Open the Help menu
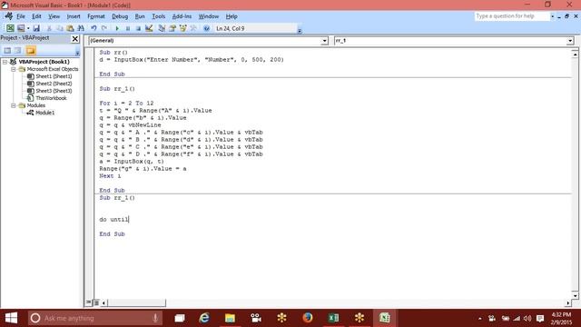 click(231, 16)
